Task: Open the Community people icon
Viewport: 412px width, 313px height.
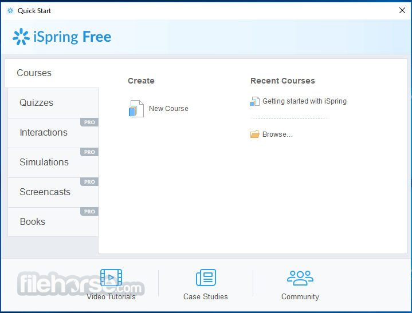Action: coord(300,278)
